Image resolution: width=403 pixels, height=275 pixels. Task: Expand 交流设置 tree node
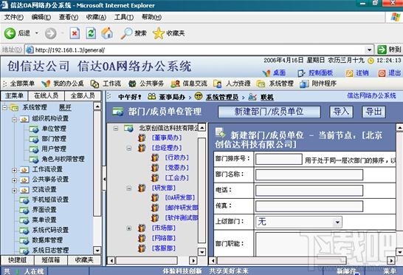coord(15,191)
